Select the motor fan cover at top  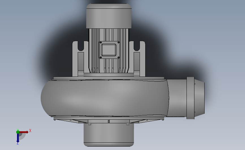coord(109,16)
